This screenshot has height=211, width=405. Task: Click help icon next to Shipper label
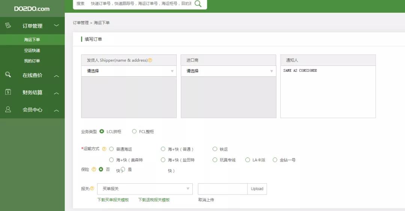(150, 60)
